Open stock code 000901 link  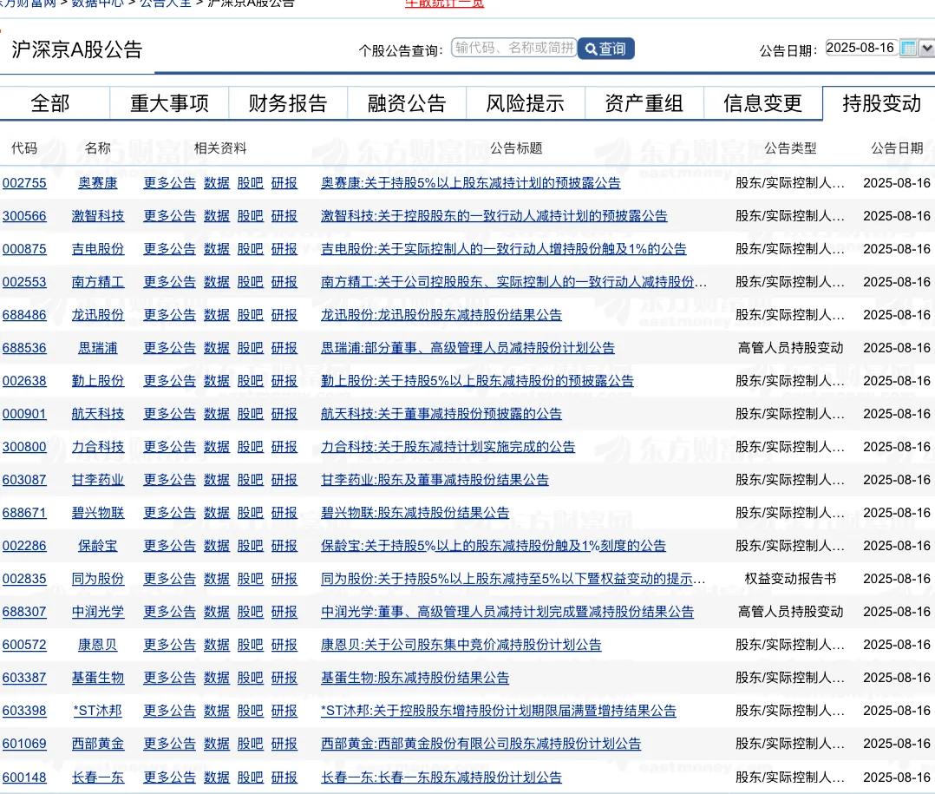(x=24, y=414)
